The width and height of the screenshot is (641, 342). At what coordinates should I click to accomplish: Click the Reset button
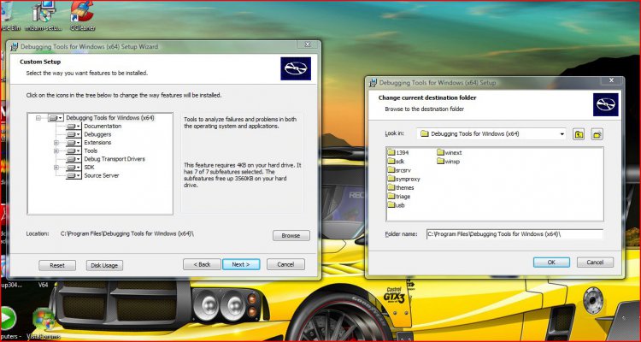[x=57, y=265]
